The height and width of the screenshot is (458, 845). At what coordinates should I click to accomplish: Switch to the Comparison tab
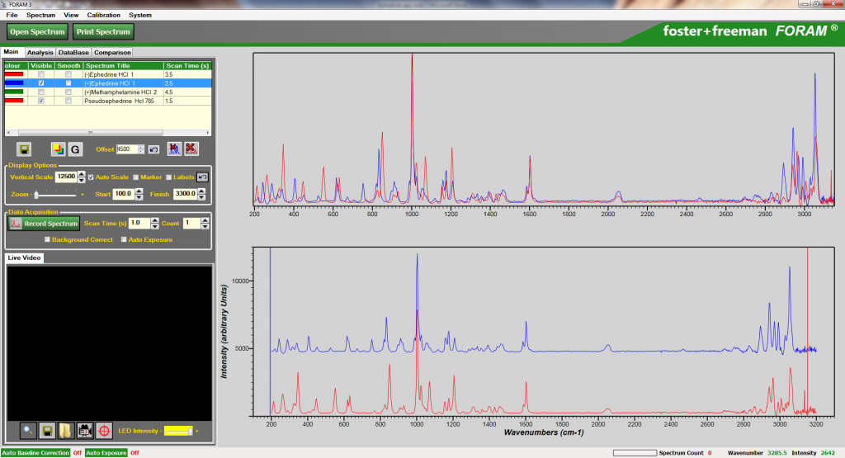(112, 52)
